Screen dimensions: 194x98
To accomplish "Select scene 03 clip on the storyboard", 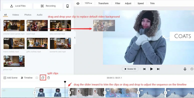I will pyautogui.click(x=87, y=93).
